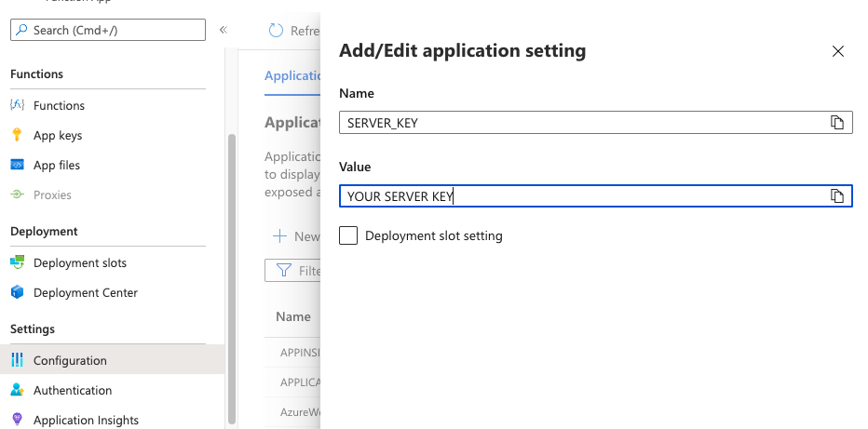Image resolution: width=868 pixels, height=429 pixels.
Task: Close the Add/Edit application setting panel
Action: (838, 51)
